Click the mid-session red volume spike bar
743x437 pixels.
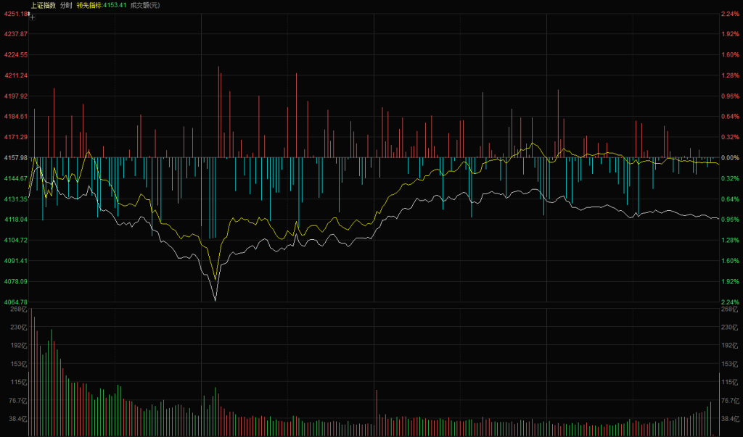point(377,413)
